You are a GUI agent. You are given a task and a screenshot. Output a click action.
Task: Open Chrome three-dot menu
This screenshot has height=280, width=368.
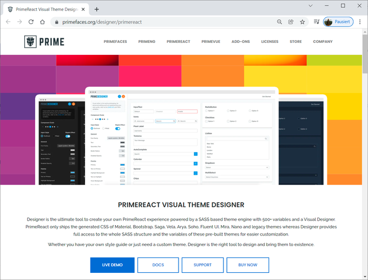point(360,22)
